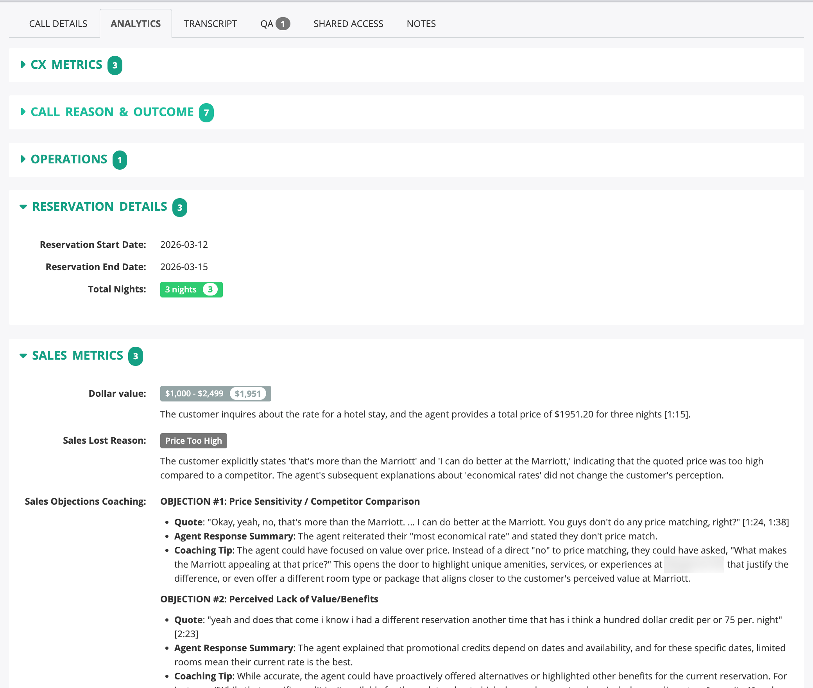Expand the Operations section triangle
Screen dimensions: 813x688
[23, 159]
